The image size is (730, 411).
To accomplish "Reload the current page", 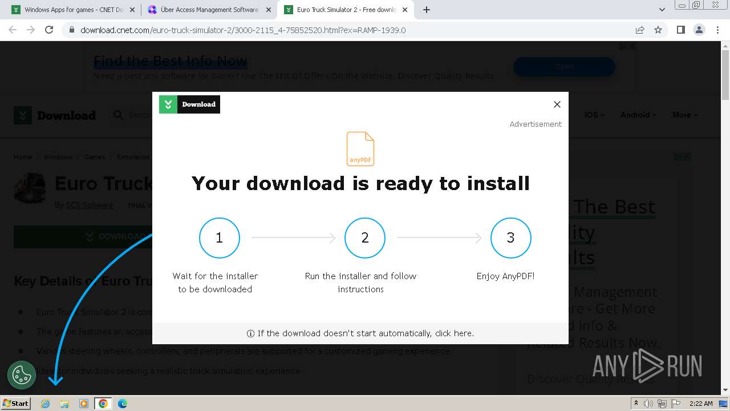I will [49, 30].
